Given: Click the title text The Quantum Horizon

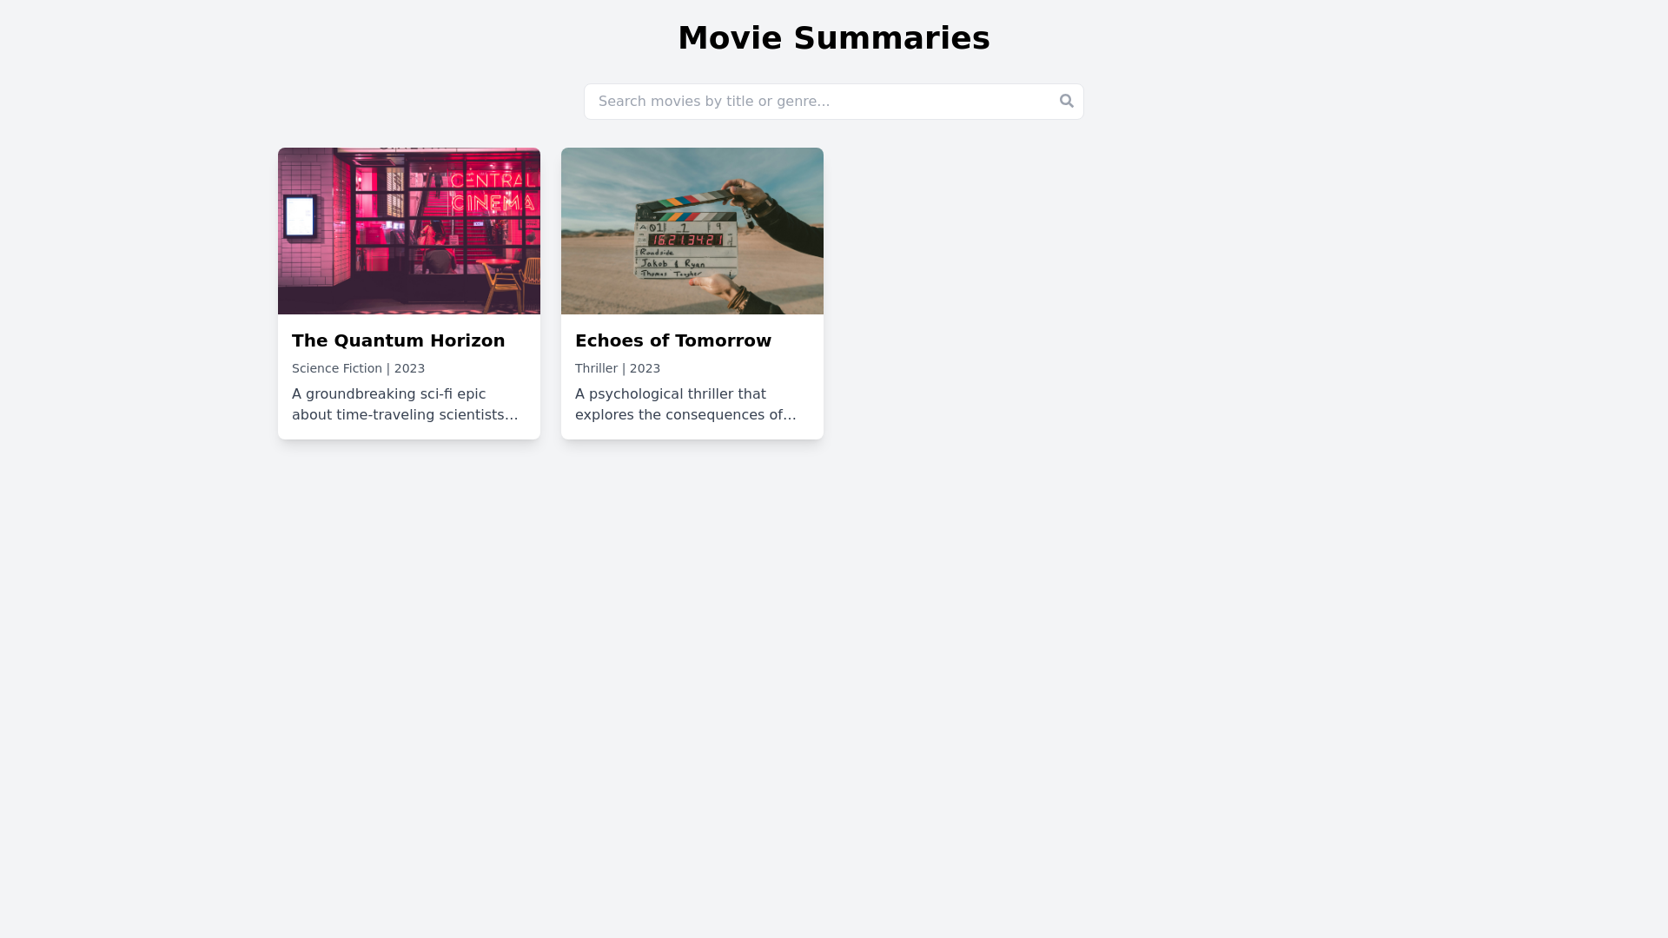Looking at the screenshot, I should tap(398, 340).
